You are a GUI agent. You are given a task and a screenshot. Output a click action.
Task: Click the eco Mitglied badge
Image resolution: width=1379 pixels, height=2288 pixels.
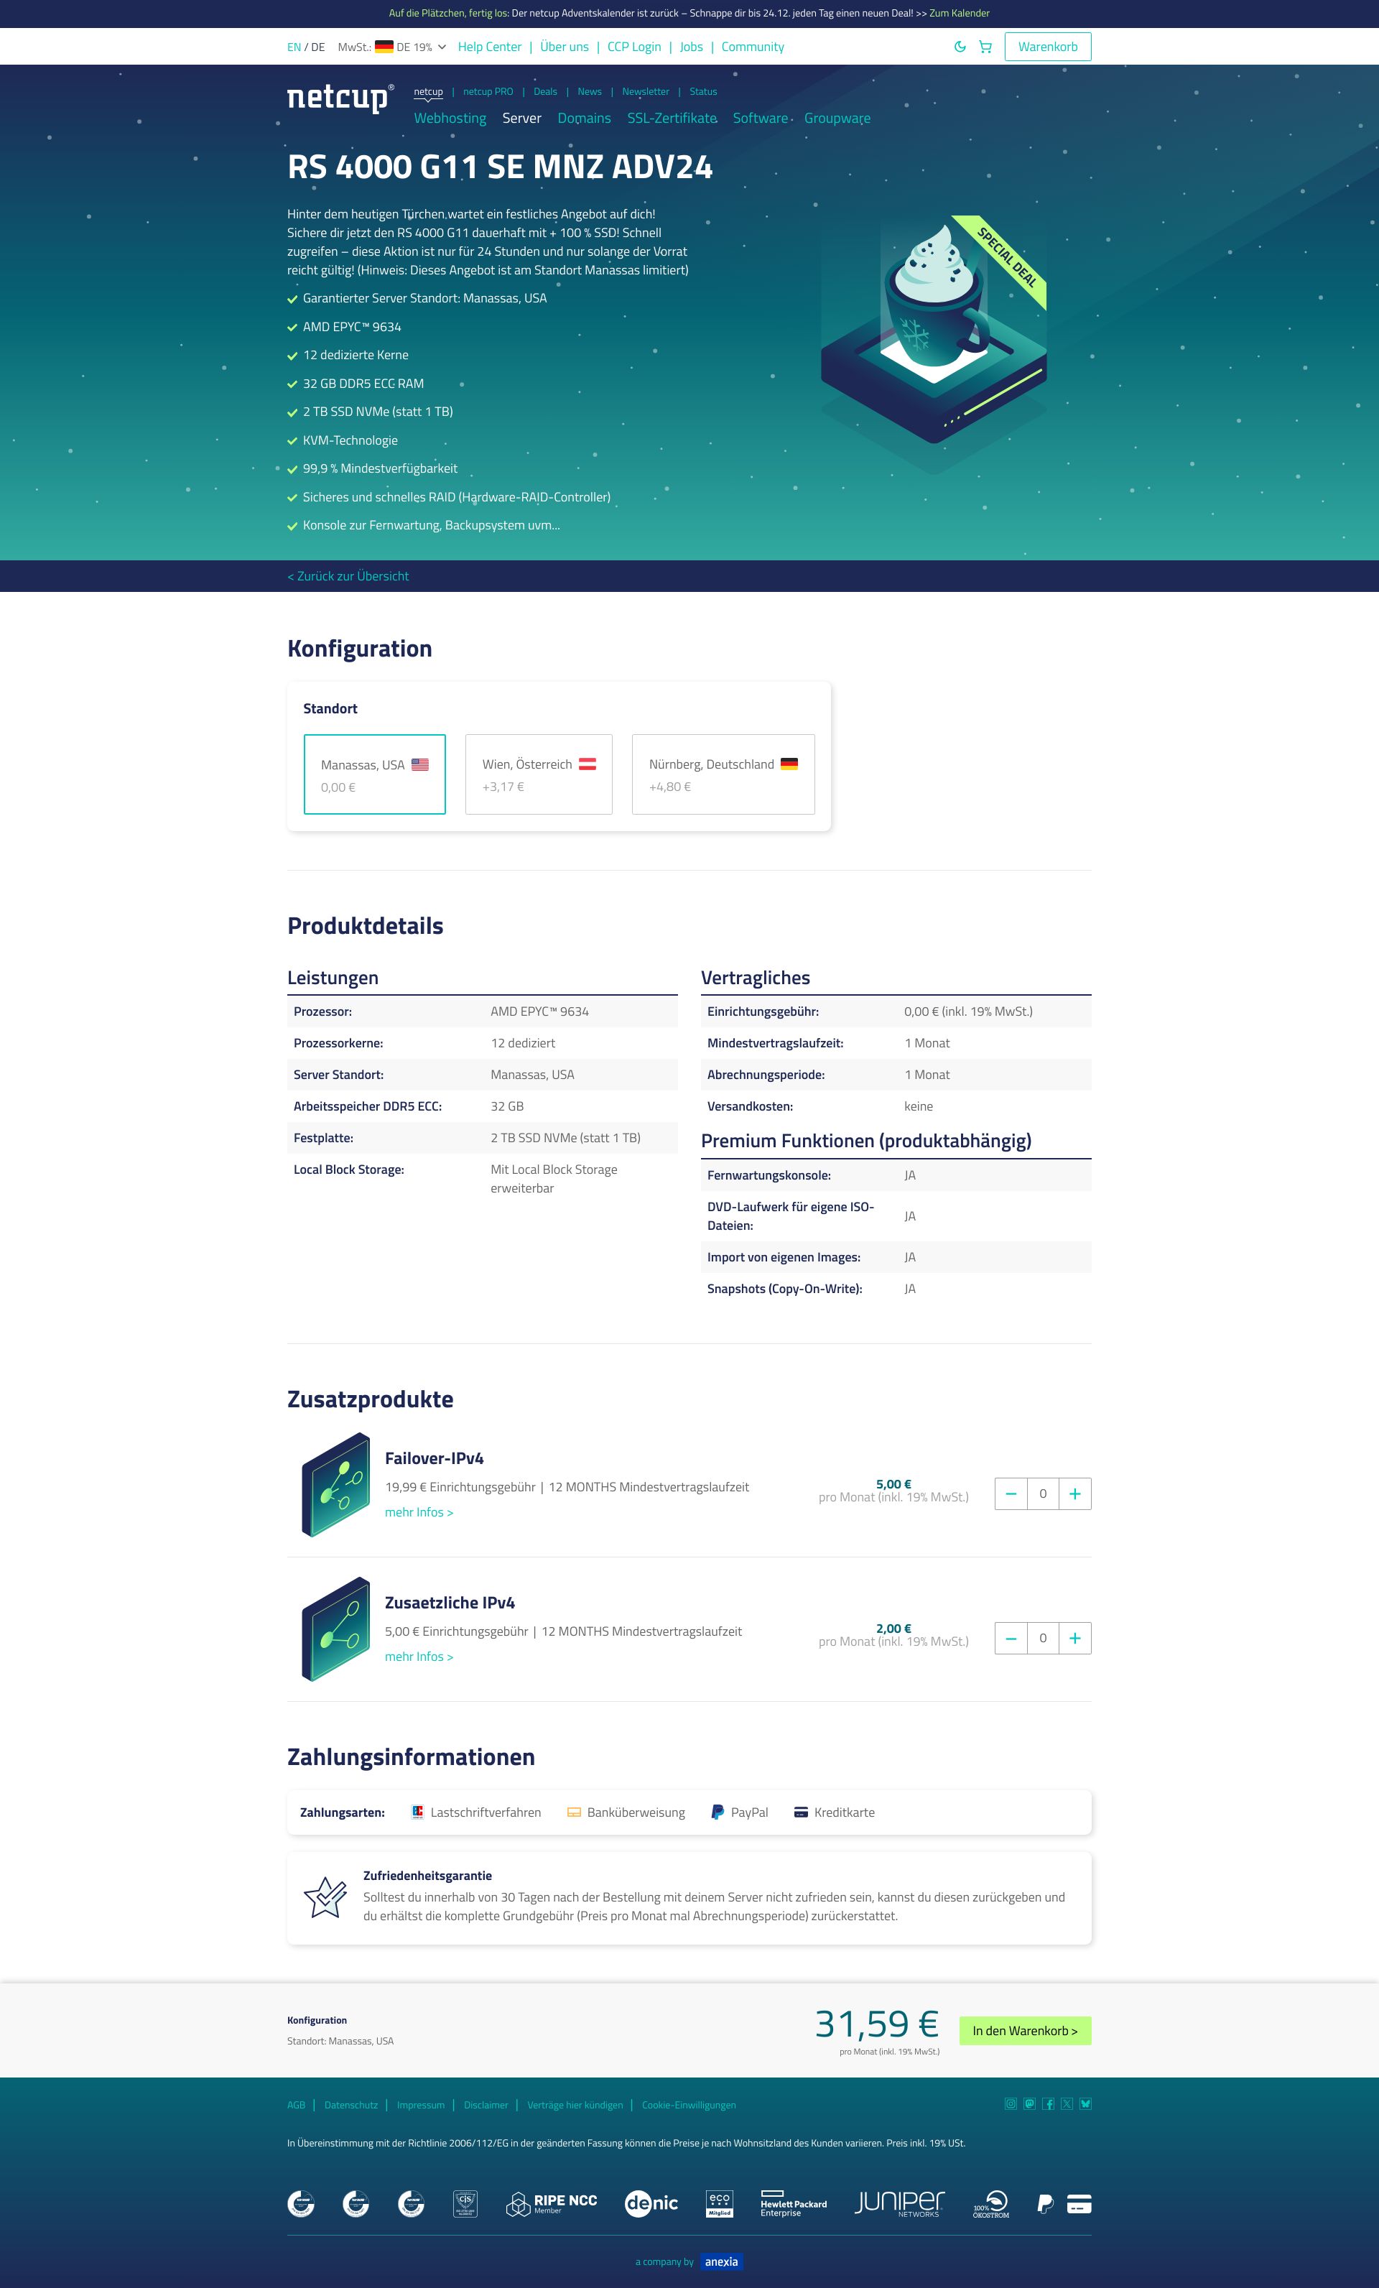pos(720,2203)
